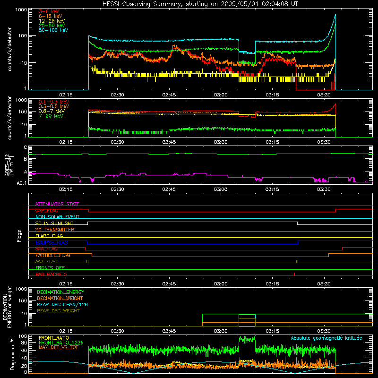Click the 'ATTENUATOR_STATE' flag label
Screen dimensions: 378x378
[57, 204]
